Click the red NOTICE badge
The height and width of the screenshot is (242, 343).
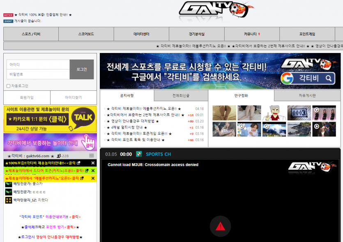pyautogui.click(x=8, y=15)
